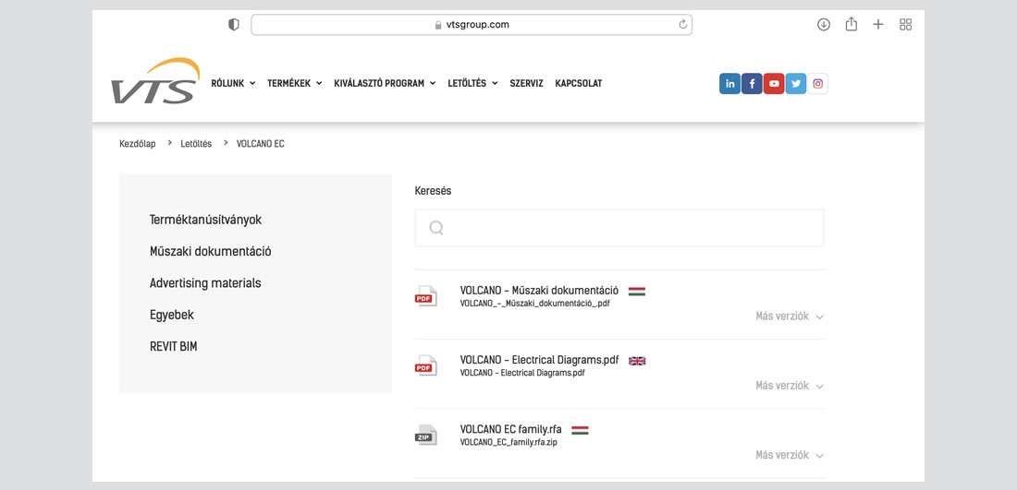
Task: Click PDF icon for Electrical Diagrams
Action: coord(425,365)
